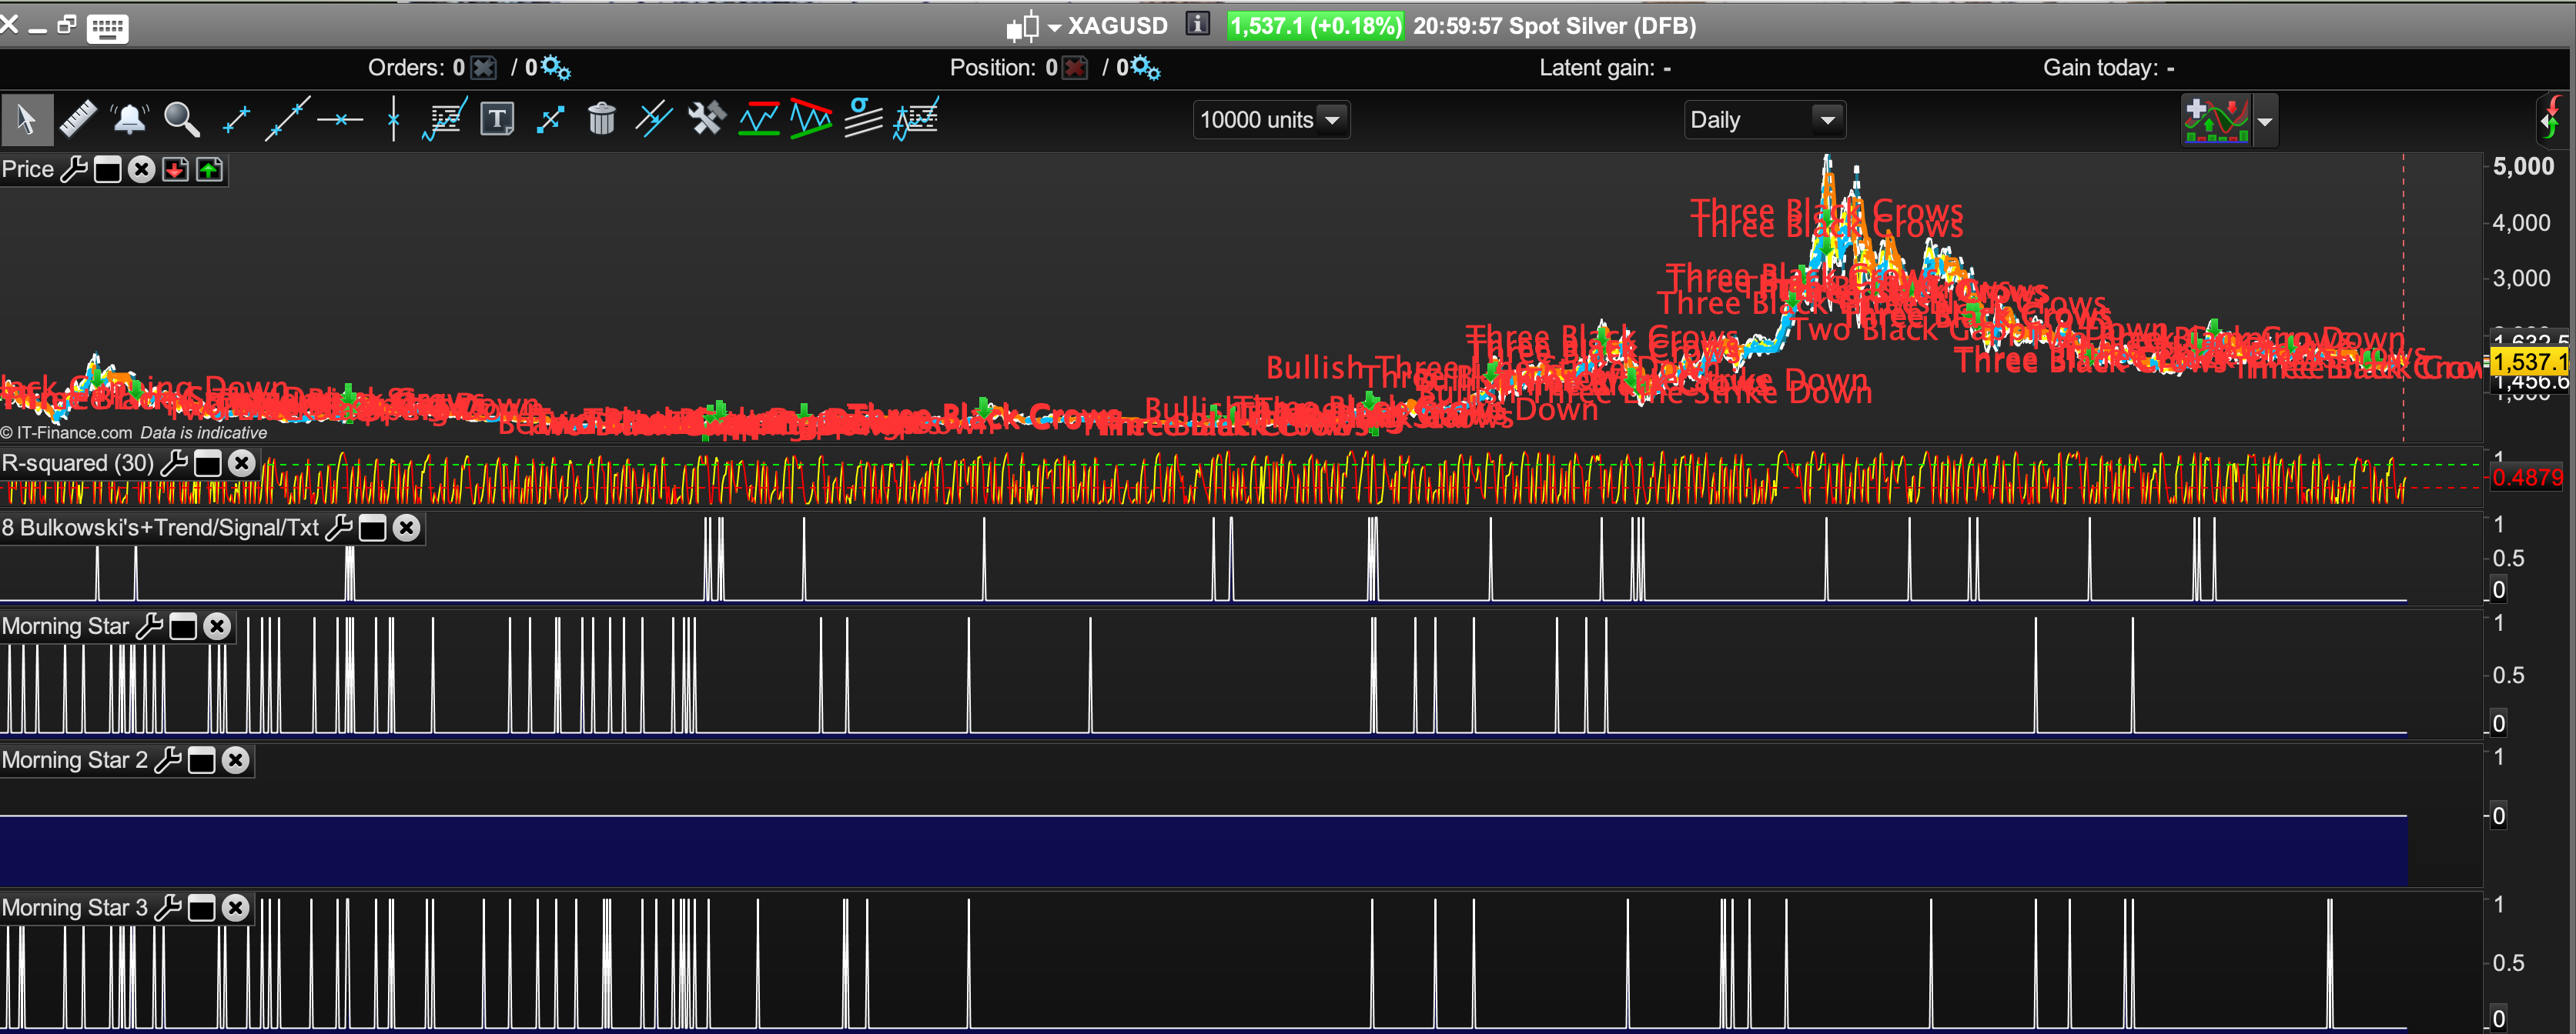Open the Orders settings gear
Viewport: 2576px width, 1034px height.
click(x=555, y=68)
